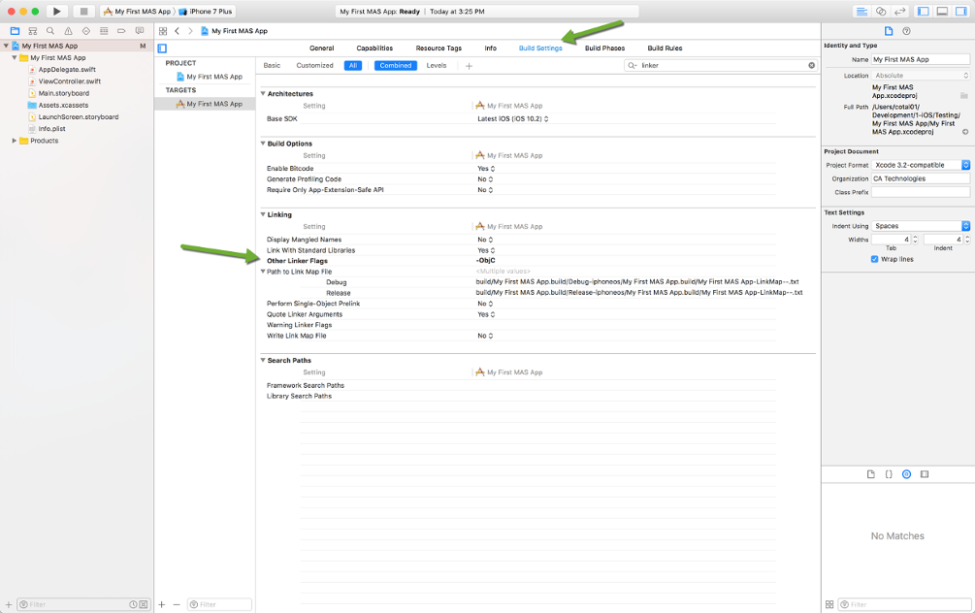Viewport: 975px width, 613px height.
Task: Click the folder icon to choose project location
Action: (963, 96)
